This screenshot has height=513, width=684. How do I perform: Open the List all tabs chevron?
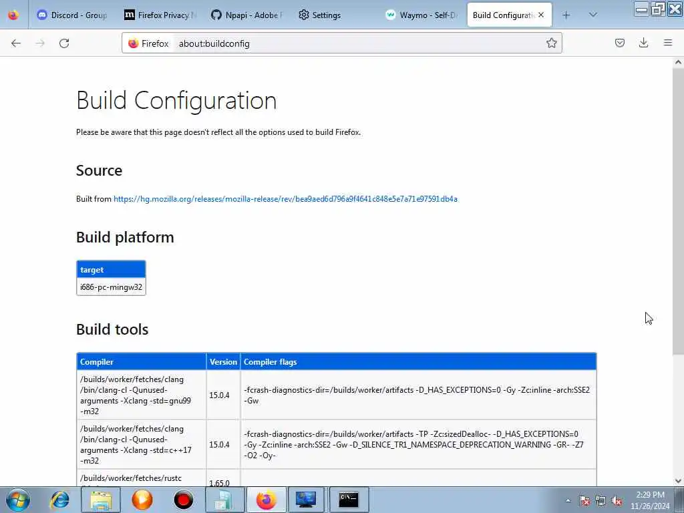point(592,15)
